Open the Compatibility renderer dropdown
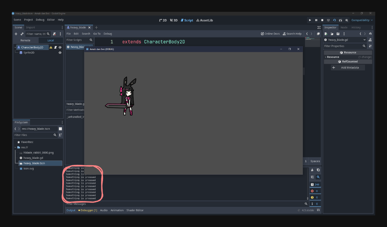387x227 pixels. 362,20
